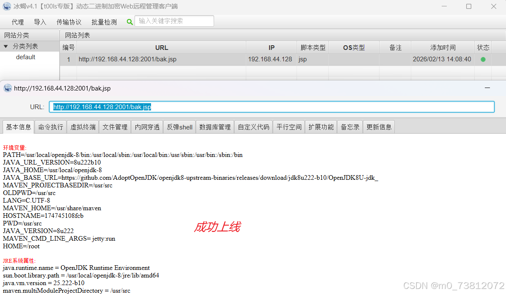506x294 pixels.
Task: Open the 更新信息 tab
Action: tap(379, 127)
